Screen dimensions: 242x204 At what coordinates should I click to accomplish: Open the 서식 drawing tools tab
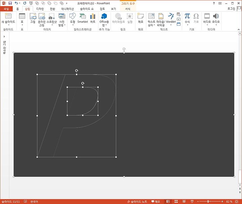pos(128,9)
